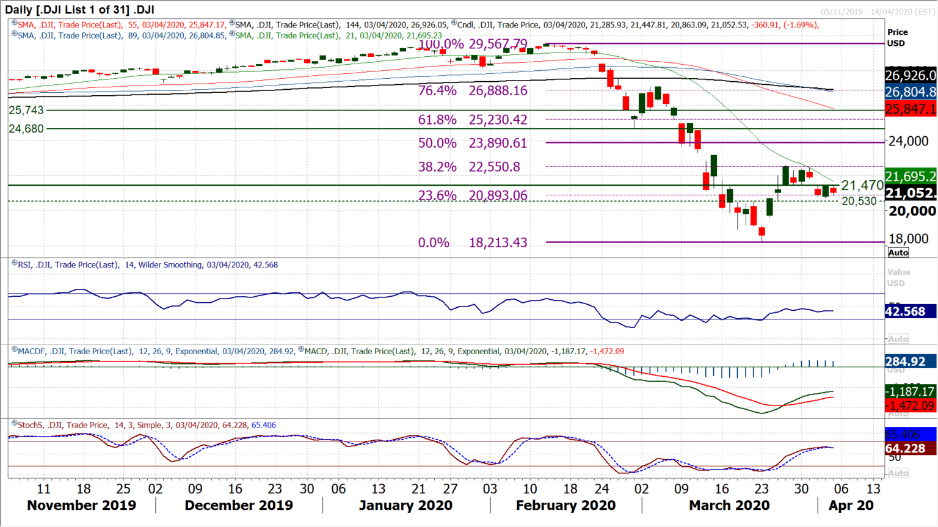Click the 61.8% Fibonacci retracement label
938x527 pixels.
pos(437,120)
